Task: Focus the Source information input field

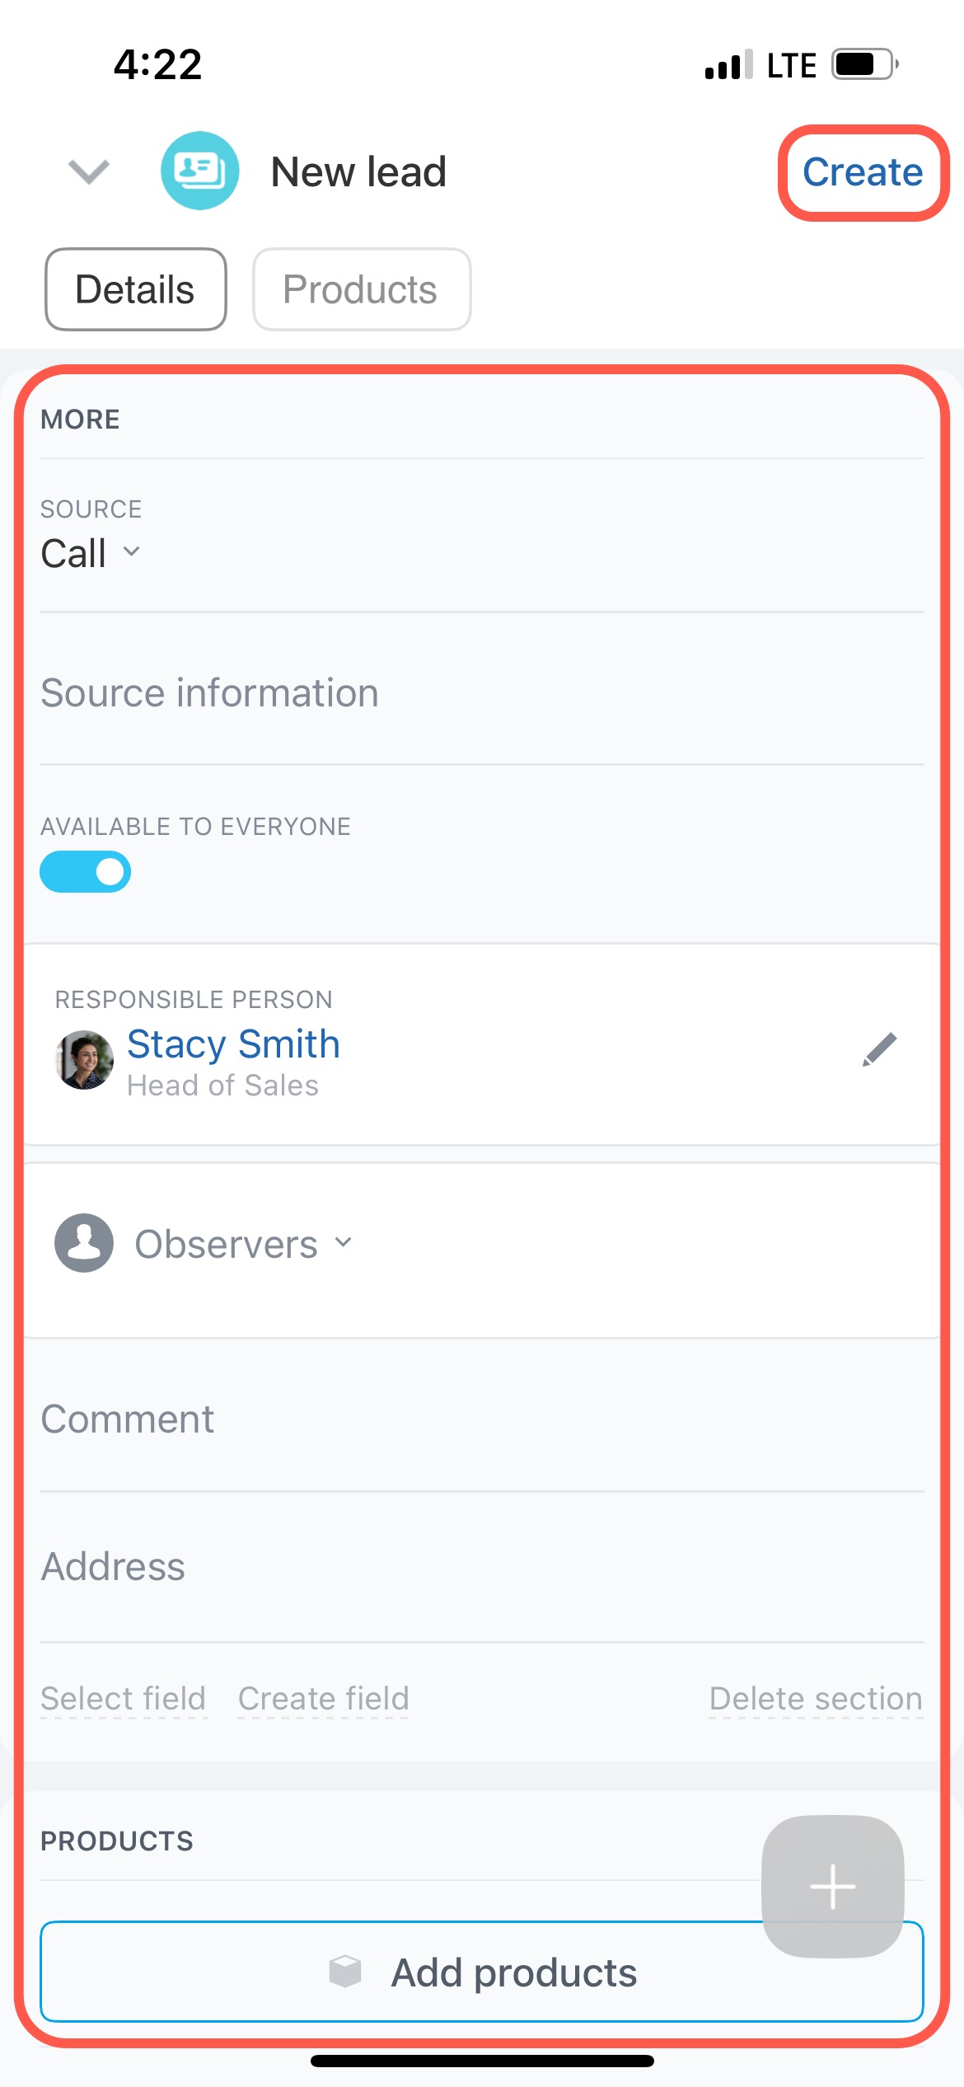Action: pyautogui.click(x=481, y=692)
